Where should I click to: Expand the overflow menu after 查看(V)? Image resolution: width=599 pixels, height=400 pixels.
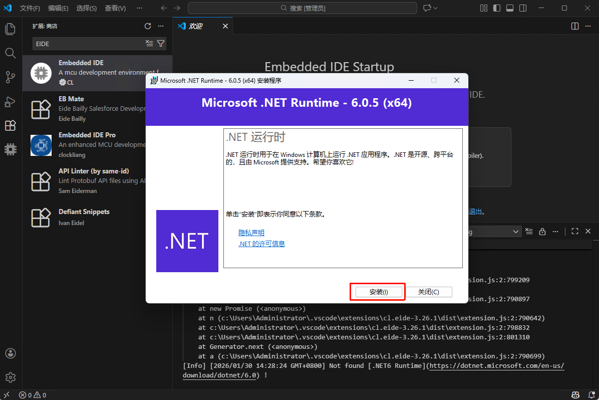(139, 8)
